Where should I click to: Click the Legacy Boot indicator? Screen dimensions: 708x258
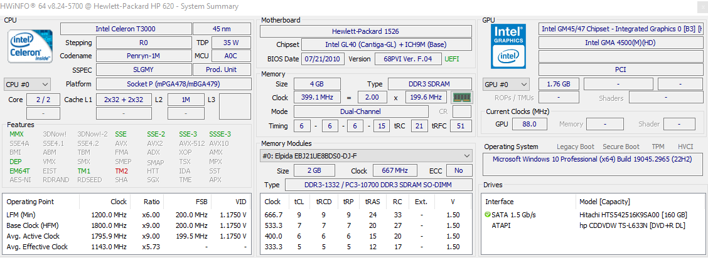[575, 147]
